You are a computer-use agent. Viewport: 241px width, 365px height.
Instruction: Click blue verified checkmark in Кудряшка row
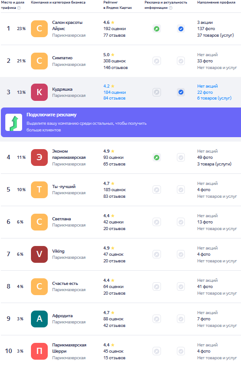(x=181, y=92)
